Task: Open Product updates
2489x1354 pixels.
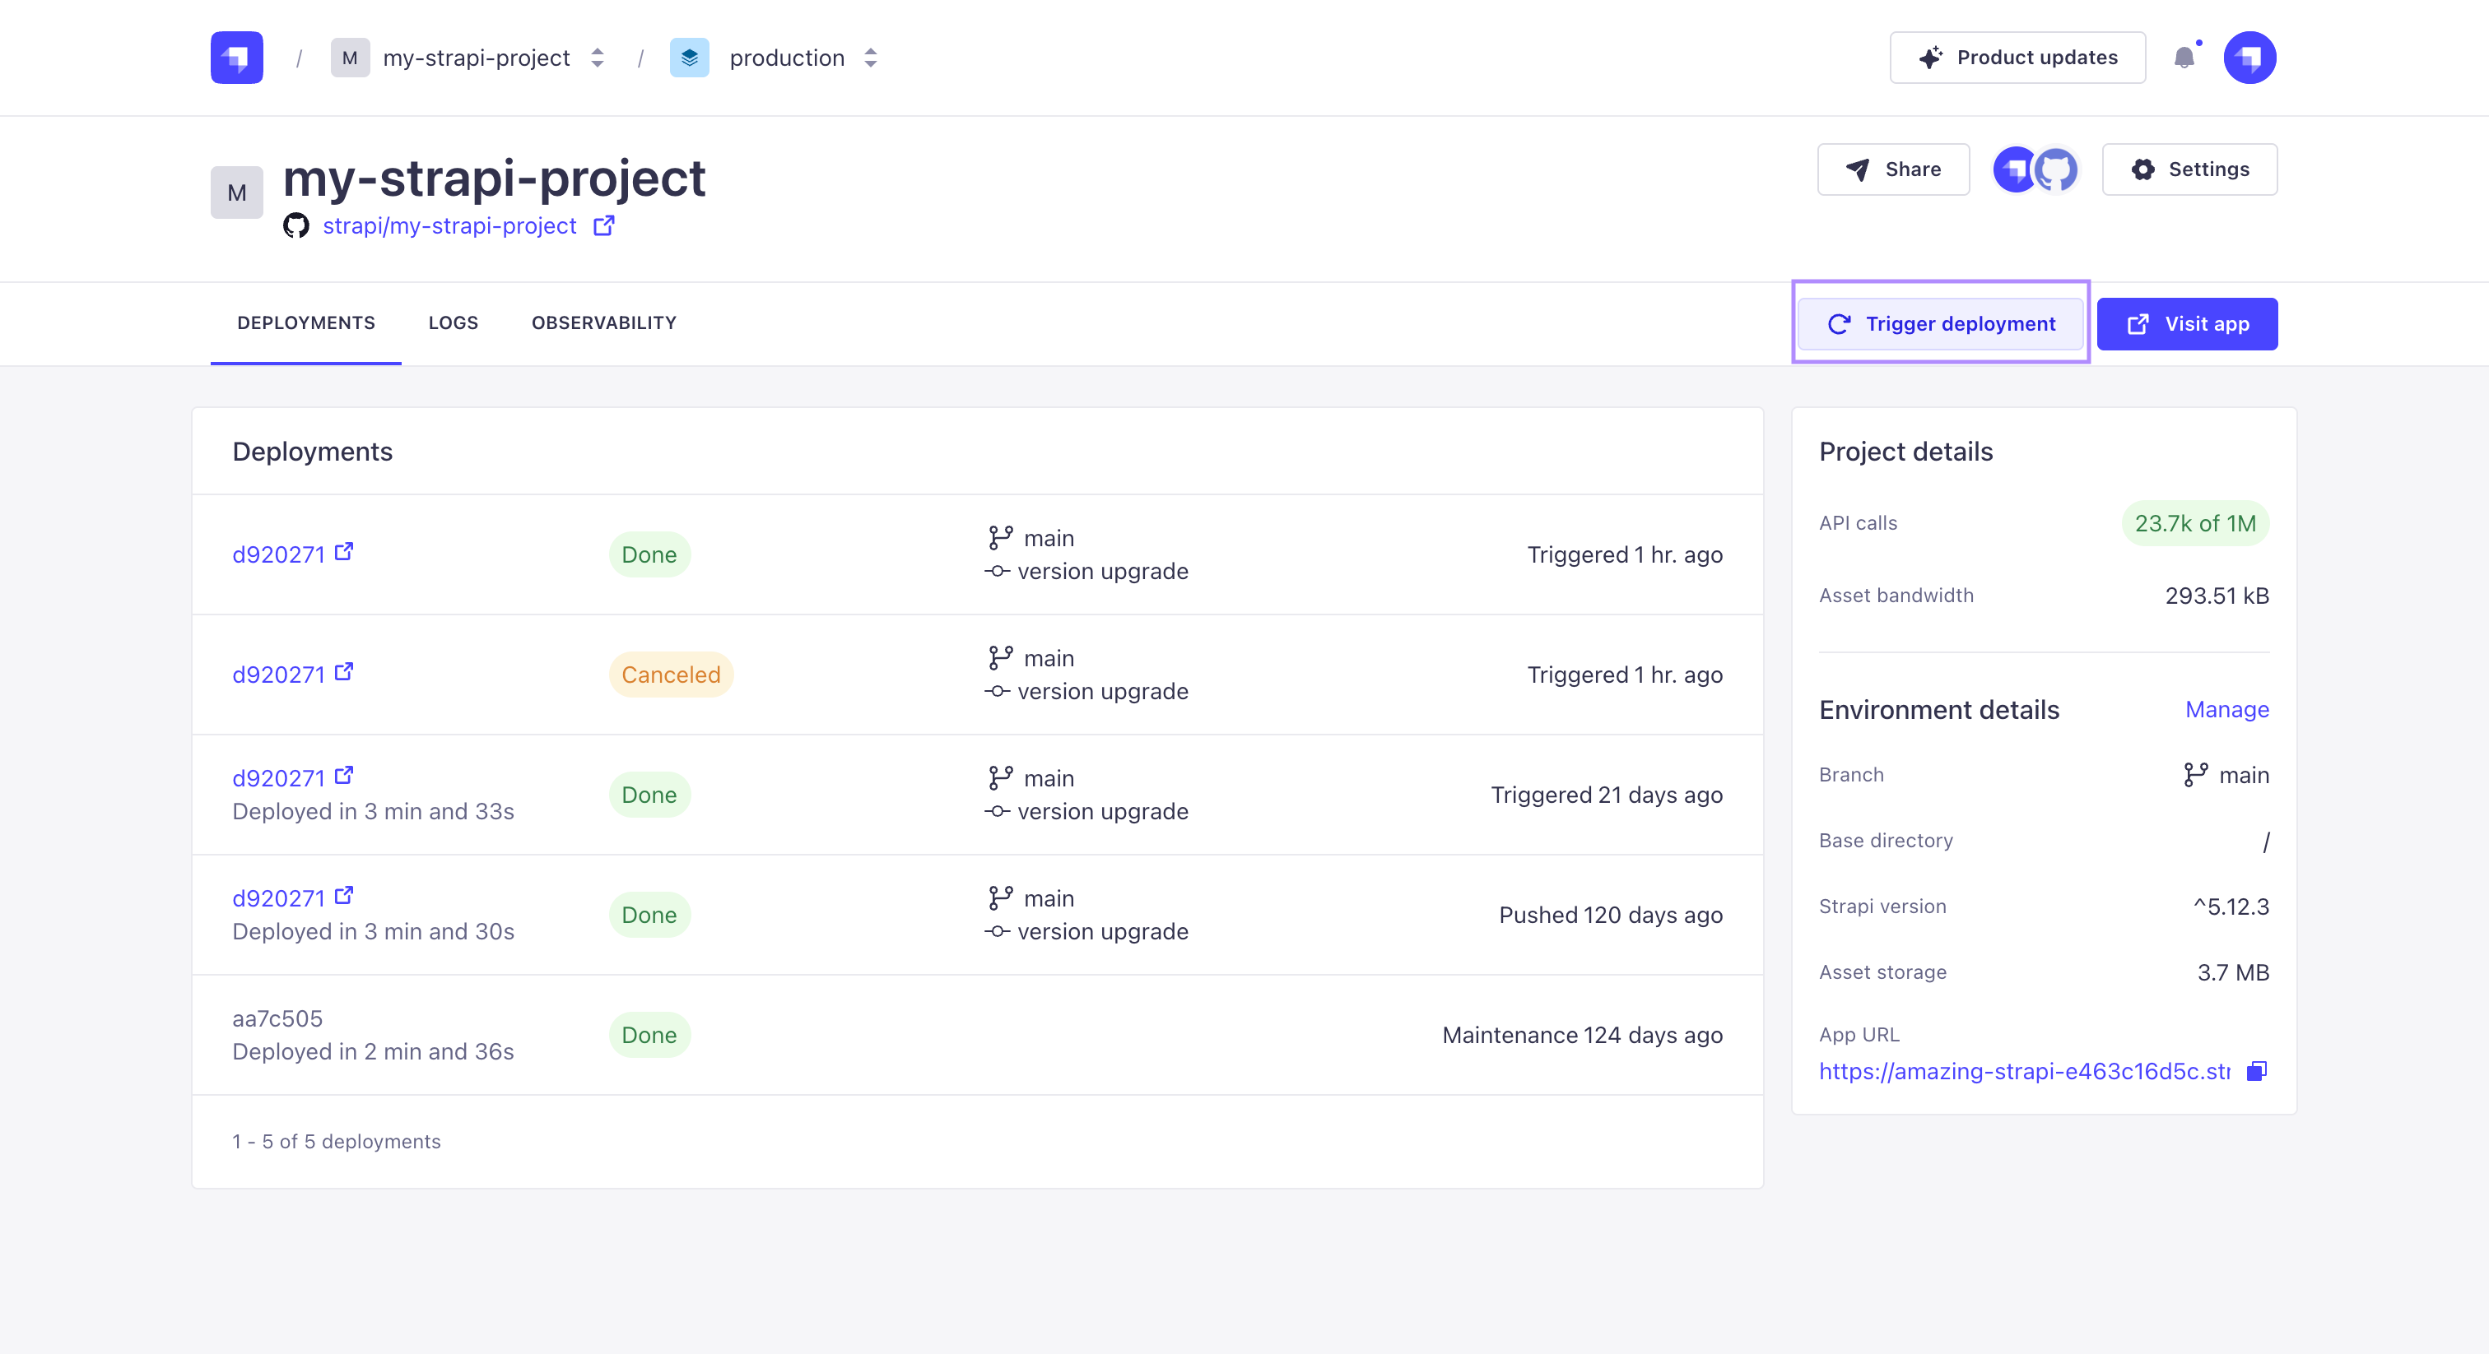Action: pyautogui.click(x=2017, y=58)
